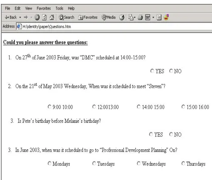Choose the 14:00 15:00 time option
Screen dimensions: 212x180
[x=139, y=107]
